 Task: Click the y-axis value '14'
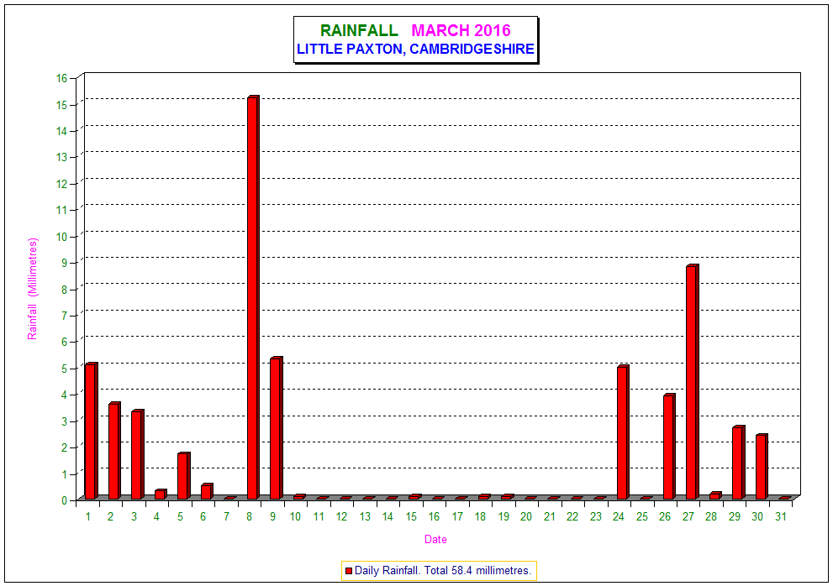pyautogui.click(x=62, y=131)
